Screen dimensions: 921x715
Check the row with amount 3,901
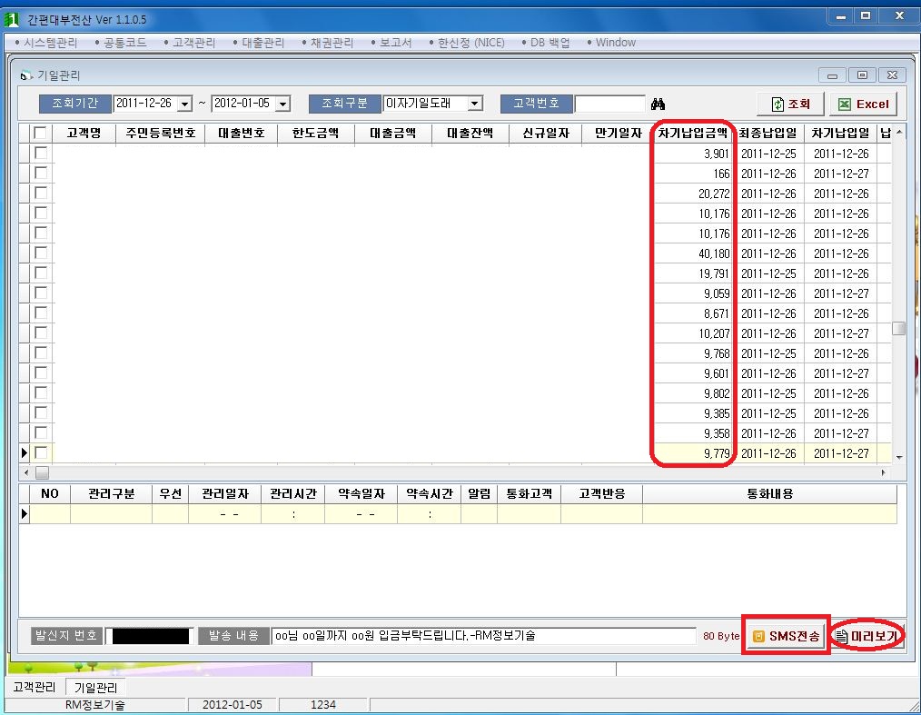(x=40, y=154)
